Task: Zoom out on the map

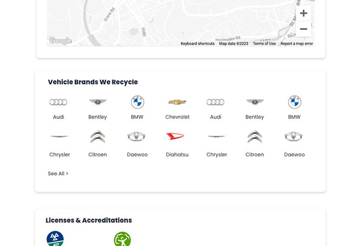Action: coord(303,29)
